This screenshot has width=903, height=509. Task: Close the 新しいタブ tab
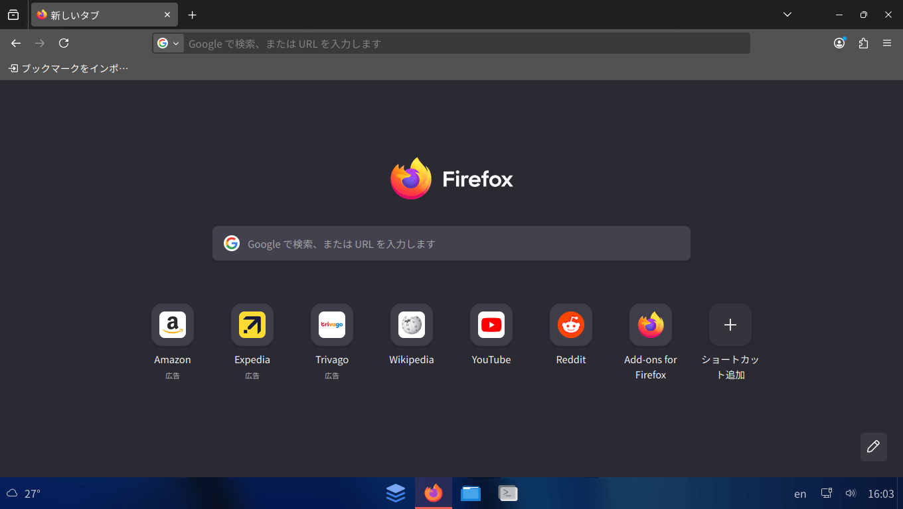coord(167,15)
